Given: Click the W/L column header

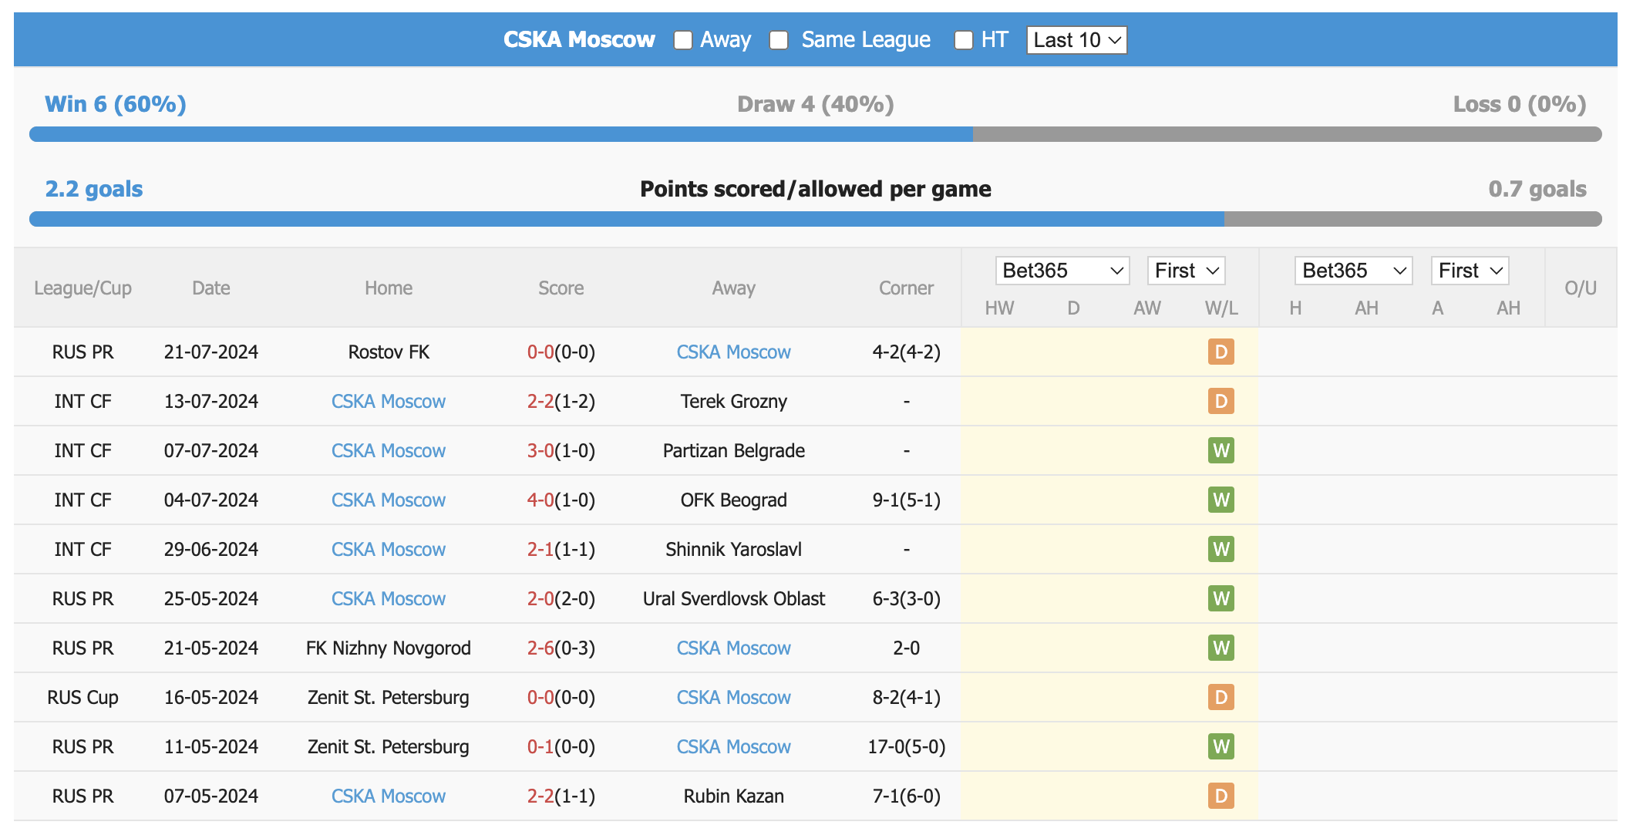Looking at the screenshot, I should (x=1221, y=308).
